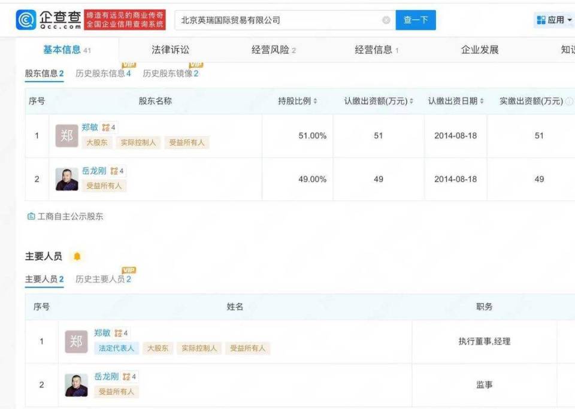Clear the search box with the x icon

click(386, 19)
